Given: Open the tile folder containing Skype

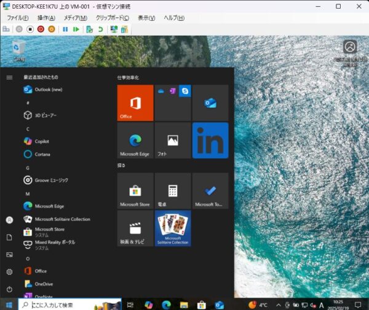Looking at the screenshot, I should pyautogui.click(x=173, y=103).
